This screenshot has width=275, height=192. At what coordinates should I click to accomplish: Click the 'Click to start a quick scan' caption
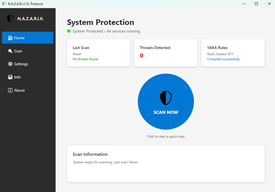(166, 137)
